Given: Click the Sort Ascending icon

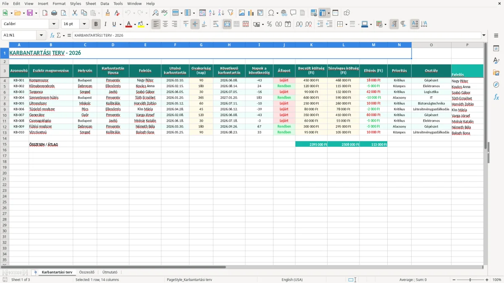Looking at the screenshot, I should pos(212,13).
